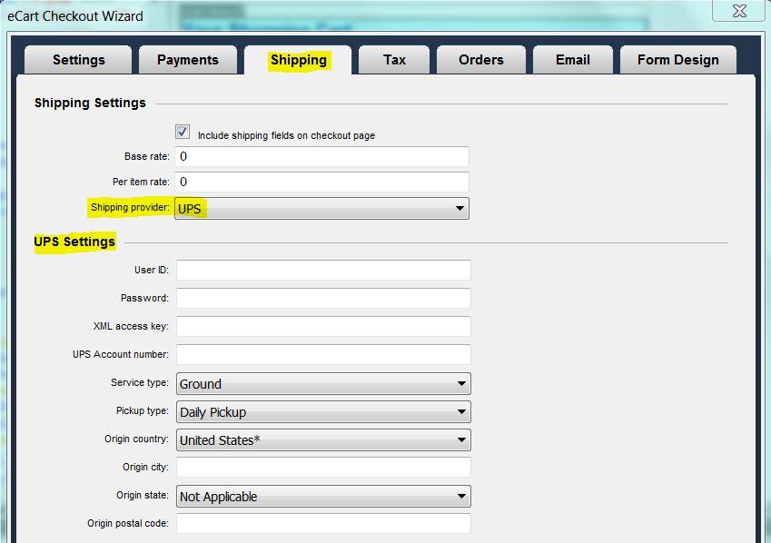771x543 pixels.
Task: Click the 'Origin city:' label
Action: 145,467
